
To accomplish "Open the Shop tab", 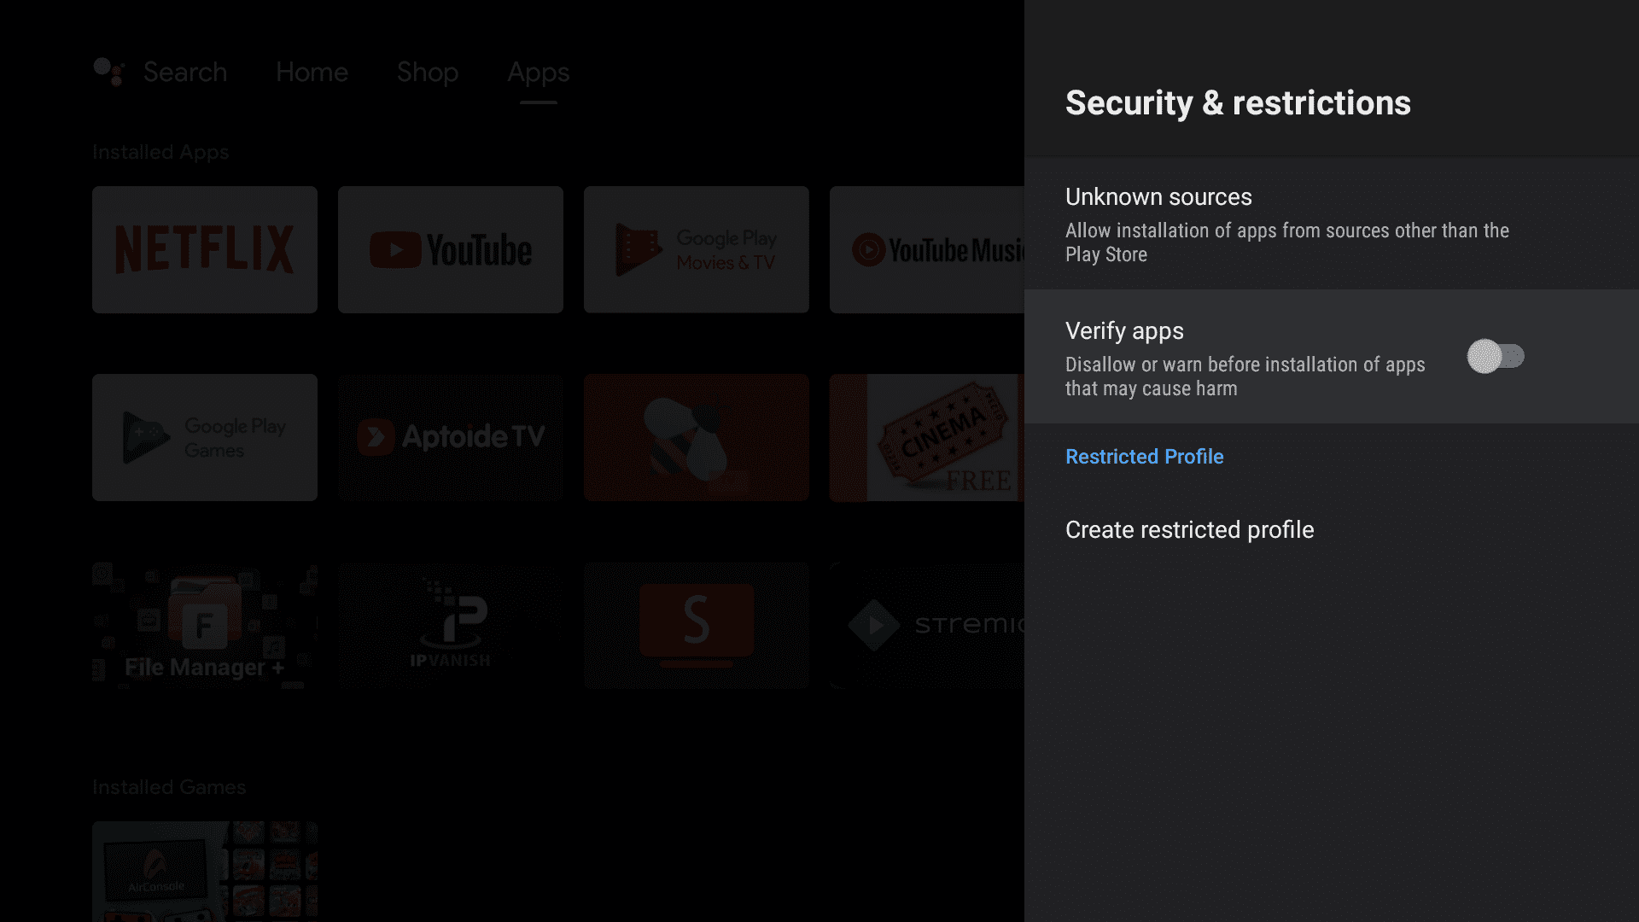I will [x=427, y=72].
